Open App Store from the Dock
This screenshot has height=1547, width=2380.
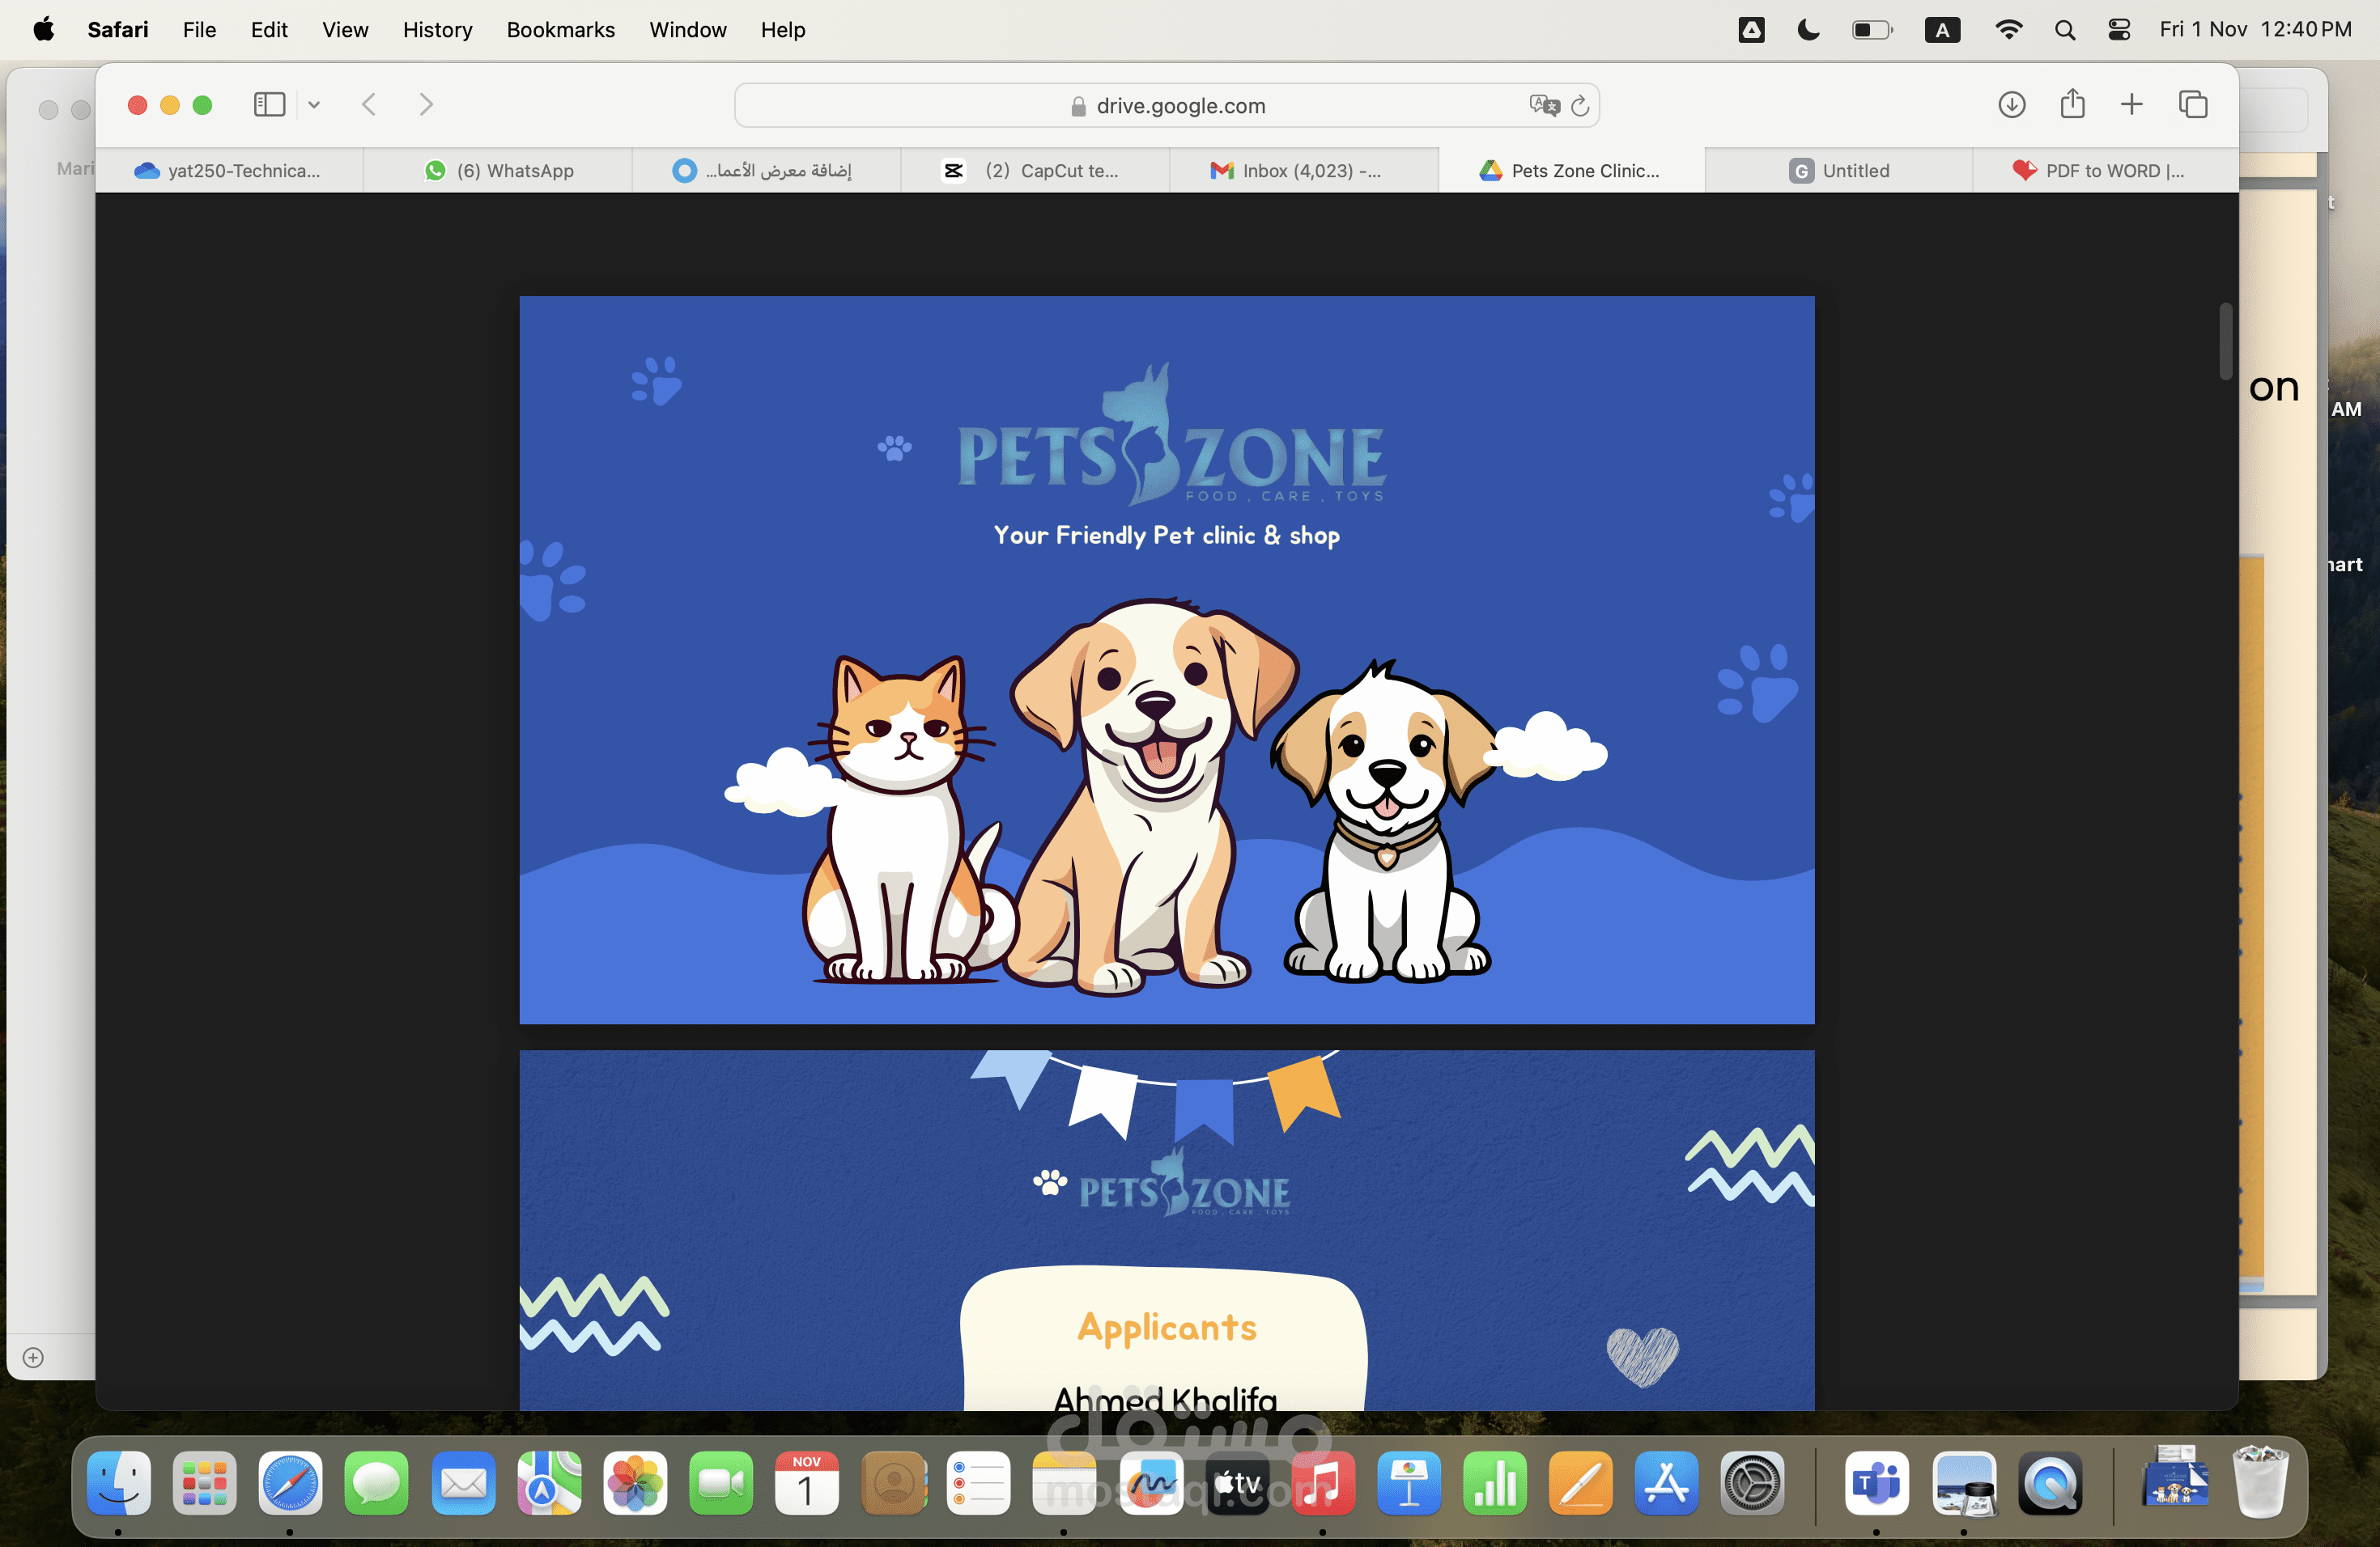click(1667, 1483)
